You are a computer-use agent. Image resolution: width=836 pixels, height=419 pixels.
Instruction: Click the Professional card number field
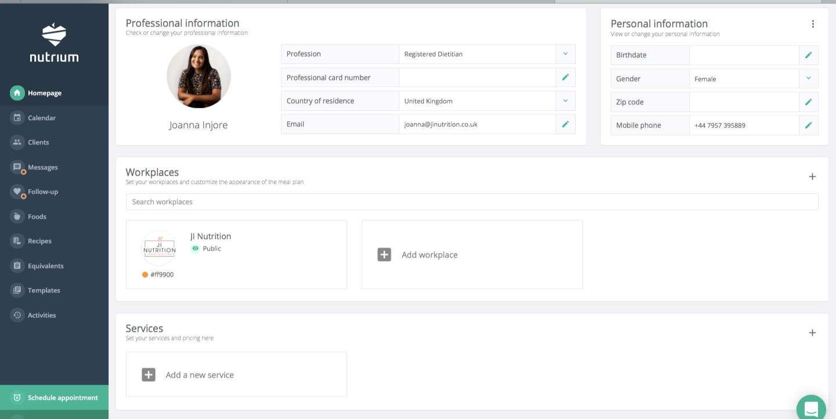click(477, 77)
